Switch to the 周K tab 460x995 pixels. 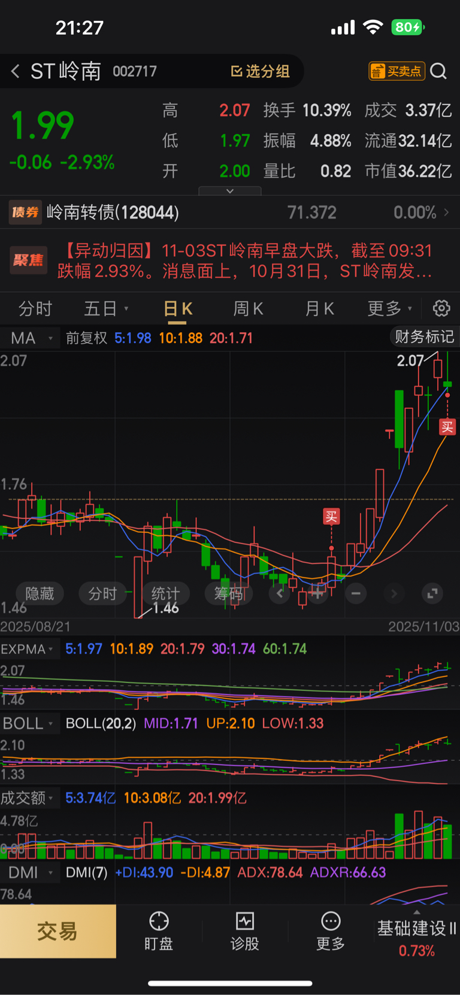[x=248, y=308]
